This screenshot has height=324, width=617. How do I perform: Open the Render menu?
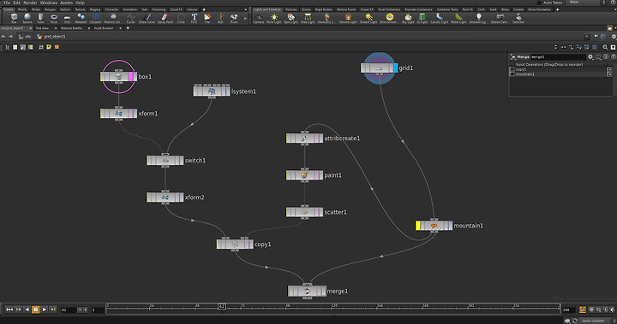pyautogui.click(x=30, y=3)
